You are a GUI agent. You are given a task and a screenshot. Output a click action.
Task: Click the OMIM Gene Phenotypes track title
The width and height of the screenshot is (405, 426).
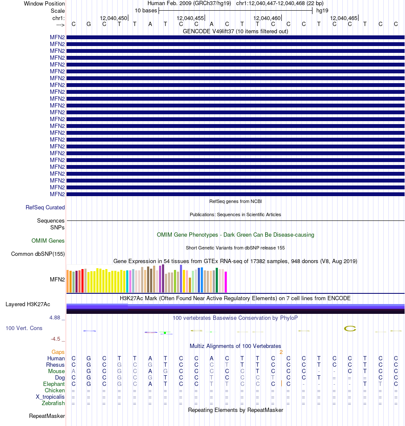click(x=235, y=235)
